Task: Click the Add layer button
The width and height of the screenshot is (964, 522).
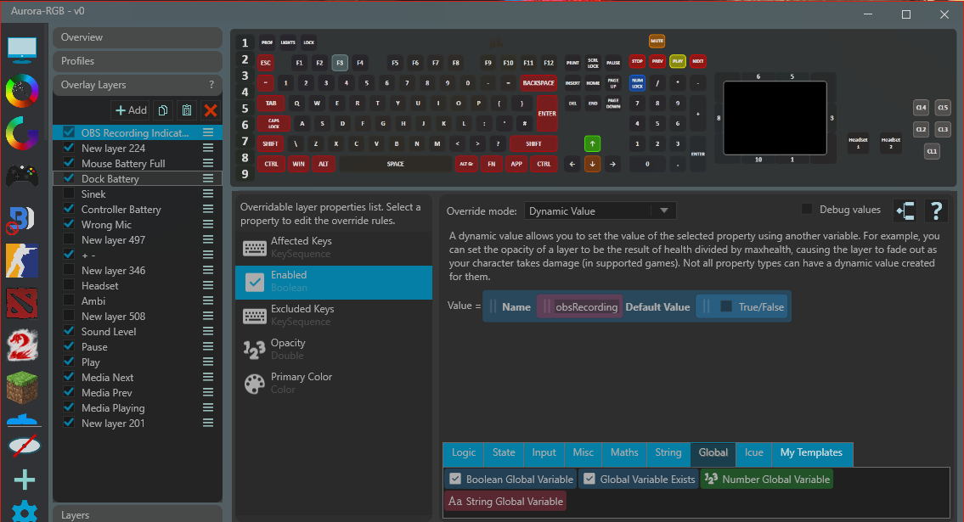Action: 132,110
